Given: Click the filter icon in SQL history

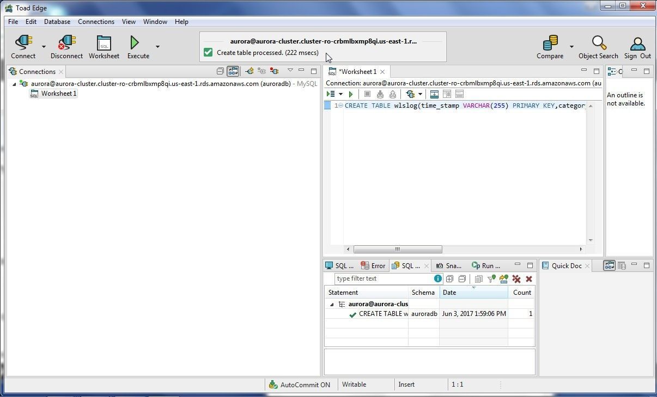Looking at the screenshot, I should (x=491, y=279).
